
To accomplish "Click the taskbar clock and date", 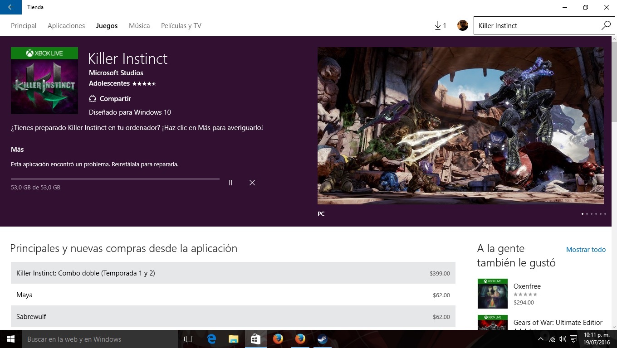I will point(597,339).
